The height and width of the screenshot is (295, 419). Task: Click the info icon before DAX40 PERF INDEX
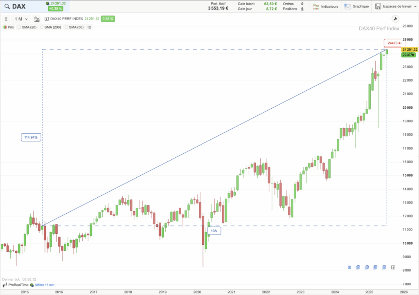(47, 19)
